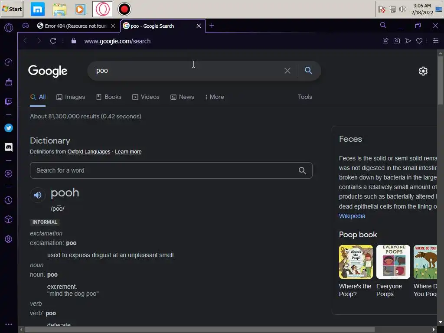The height and width of the screenshot is (333, 444).
Task: Click the Poop book section heading
Action: (358, 235)
